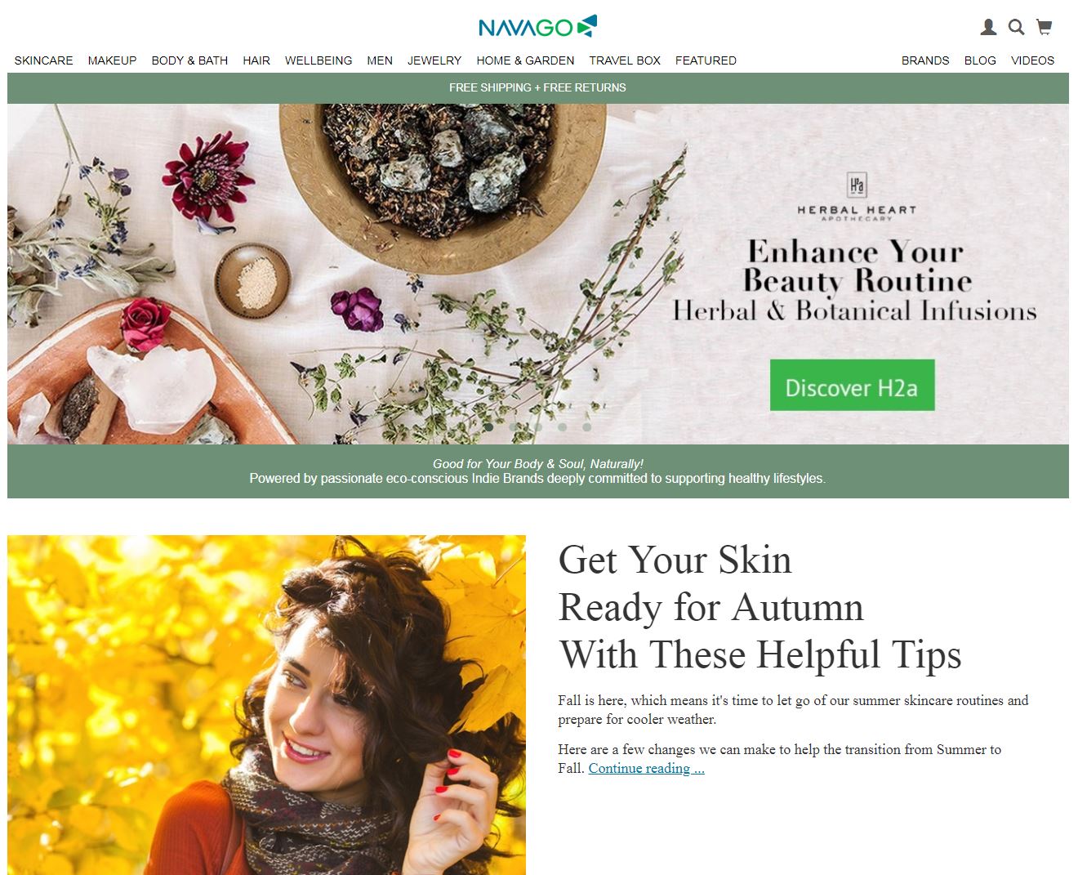Click the Herbal Heart Apothecary logo
This screenshot has height=875, width=1078.
(x=857, y=196)
